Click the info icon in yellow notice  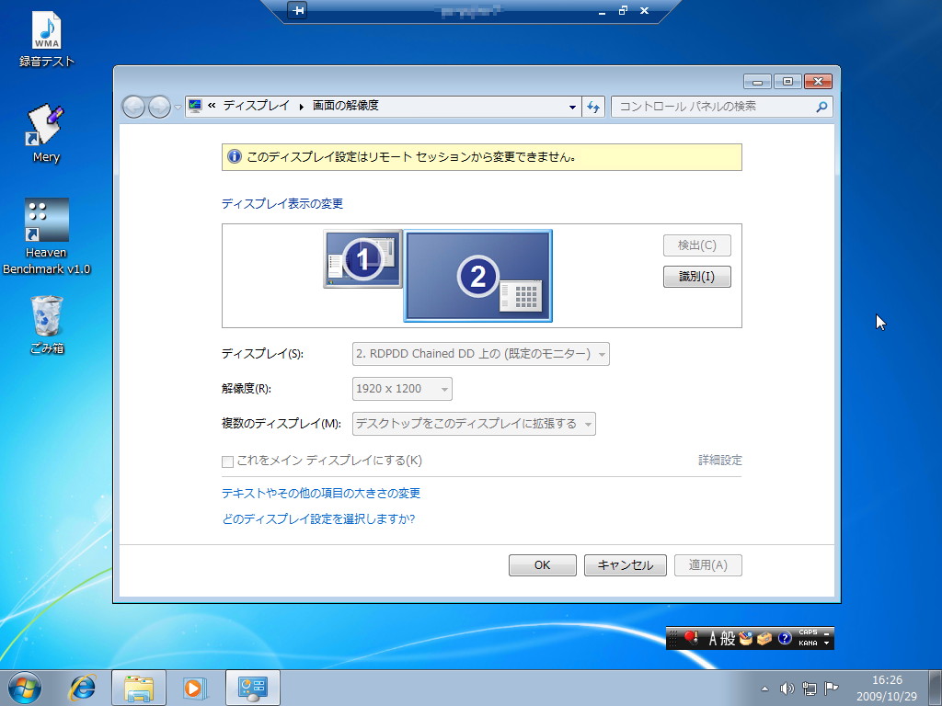pyautogui.click(x=235, y=156)
